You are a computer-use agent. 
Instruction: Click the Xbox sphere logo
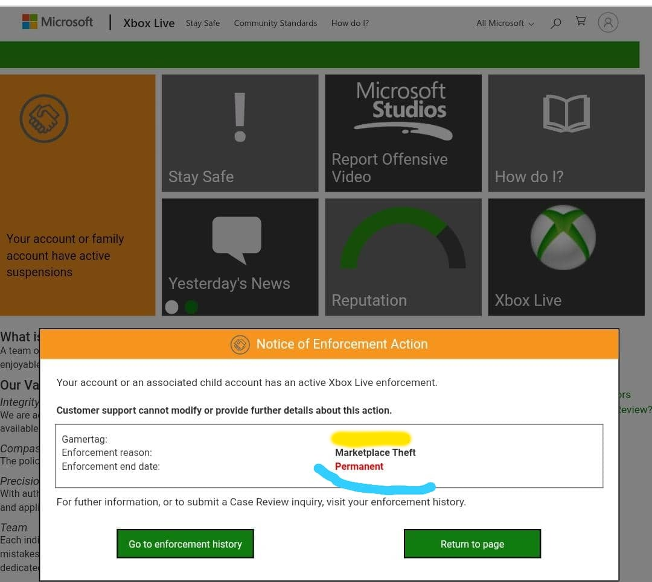click(x=563, y=238)
